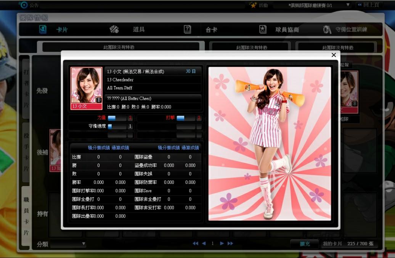Click the 活動 star event icon

253,5
